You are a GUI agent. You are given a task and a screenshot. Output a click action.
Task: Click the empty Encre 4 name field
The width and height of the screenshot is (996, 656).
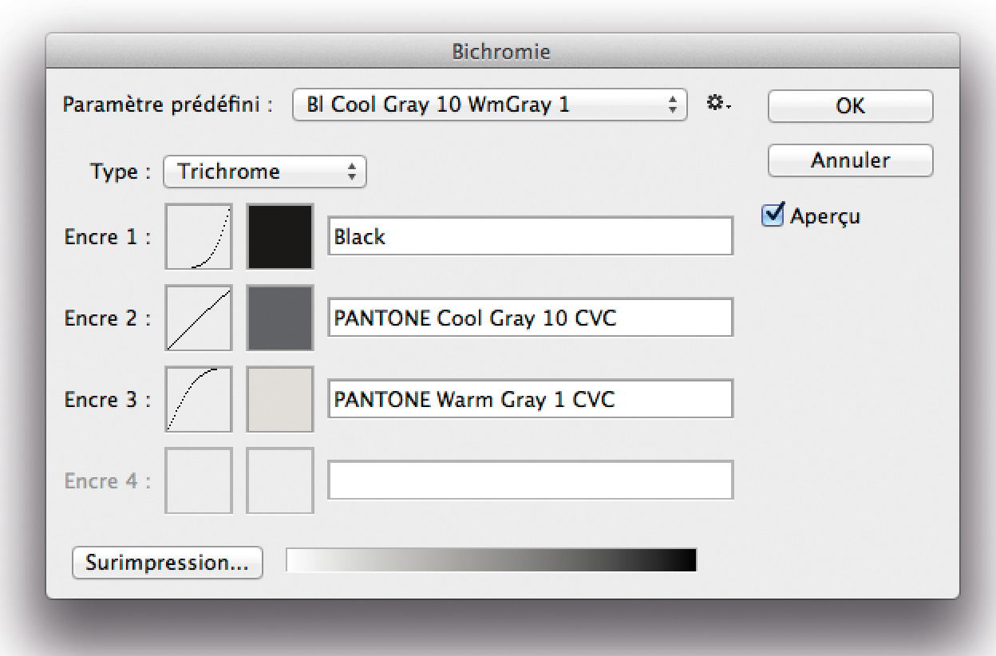tap(530, 480)
